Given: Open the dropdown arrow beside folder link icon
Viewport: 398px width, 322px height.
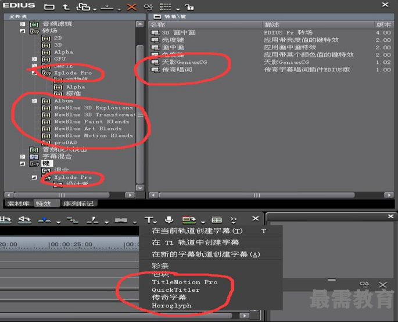Looking at the screenshot, I should (95, 9).
